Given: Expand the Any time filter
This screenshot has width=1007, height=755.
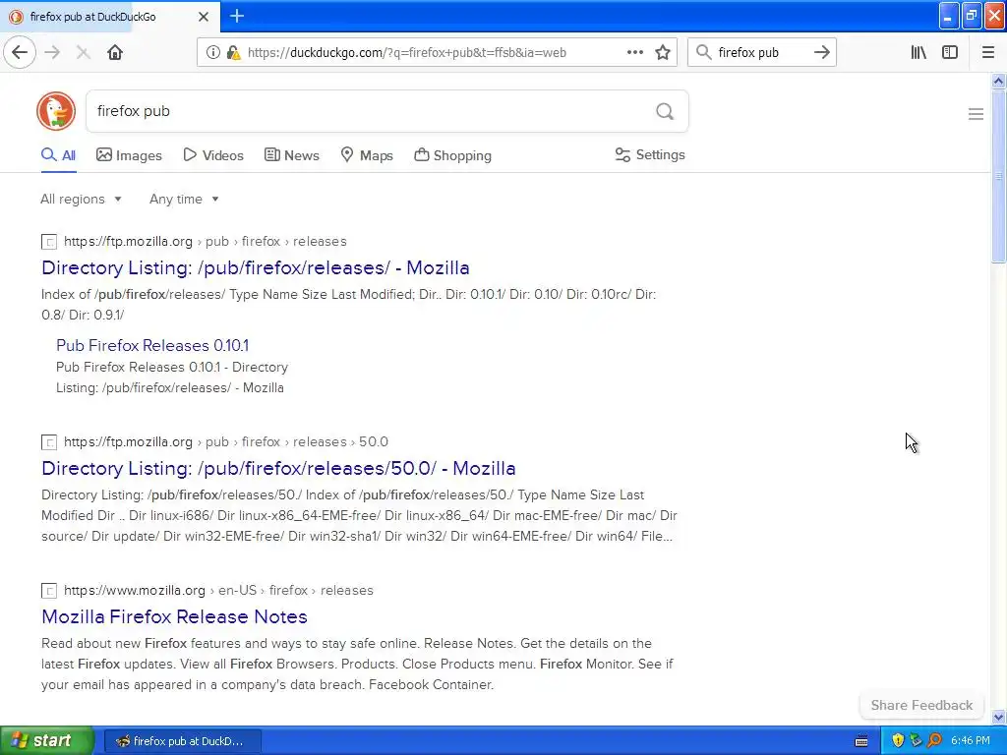Looking at the screenshot, I should [x=184, y=199].
